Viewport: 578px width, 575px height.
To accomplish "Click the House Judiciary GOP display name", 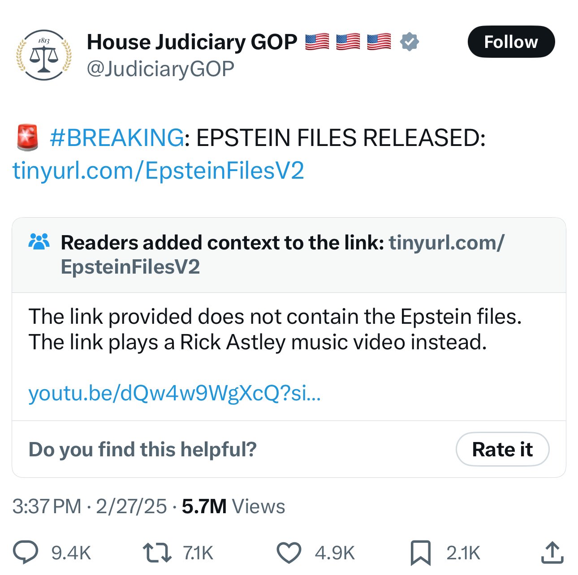I will pyautogui.click(x=192, y=42).
